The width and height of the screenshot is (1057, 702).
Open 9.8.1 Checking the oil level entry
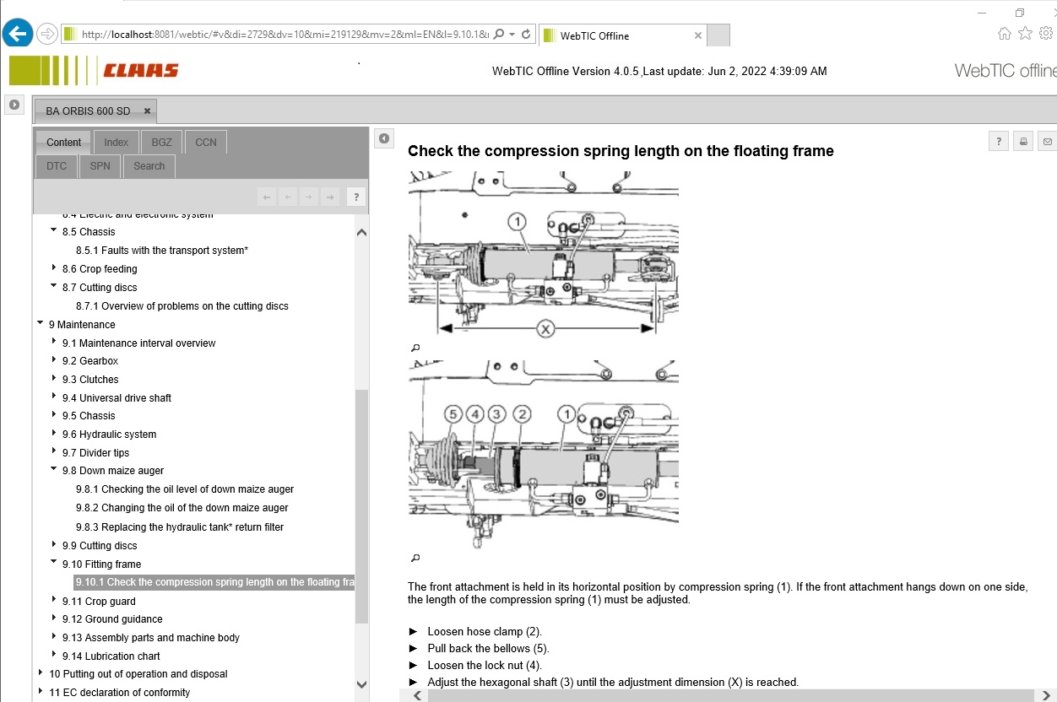click(185, 489)
